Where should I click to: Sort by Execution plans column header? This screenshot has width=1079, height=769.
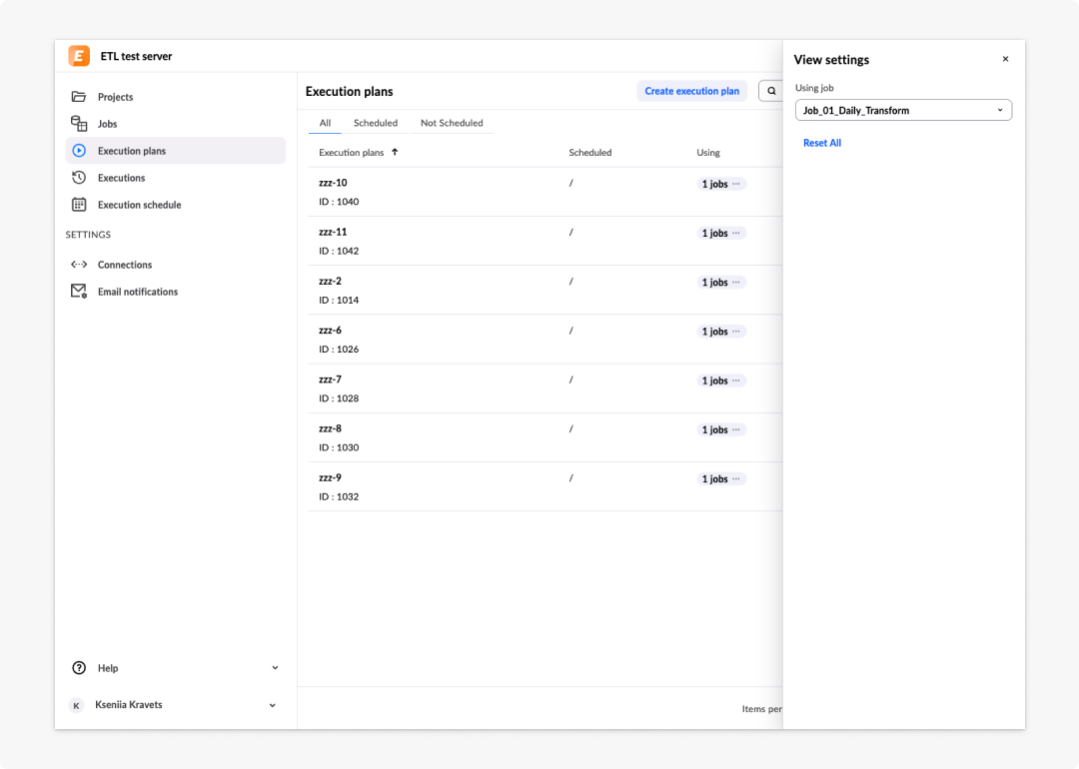(x=351, y=152)
